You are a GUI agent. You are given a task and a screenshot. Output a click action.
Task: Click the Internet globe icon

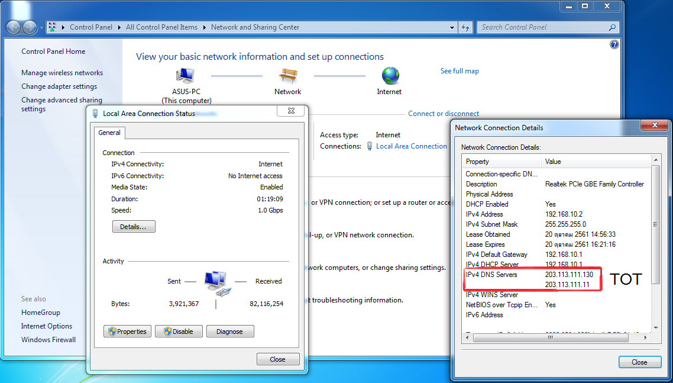(x=390, y=76)
